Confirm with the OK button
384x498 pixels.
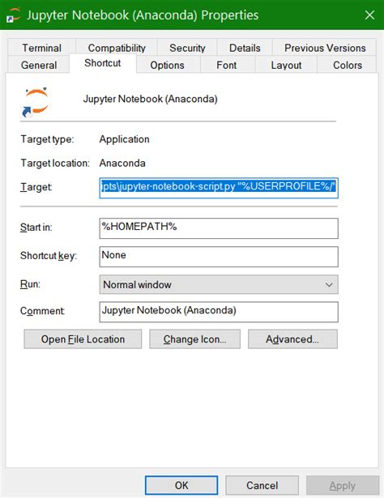[181, 485]
